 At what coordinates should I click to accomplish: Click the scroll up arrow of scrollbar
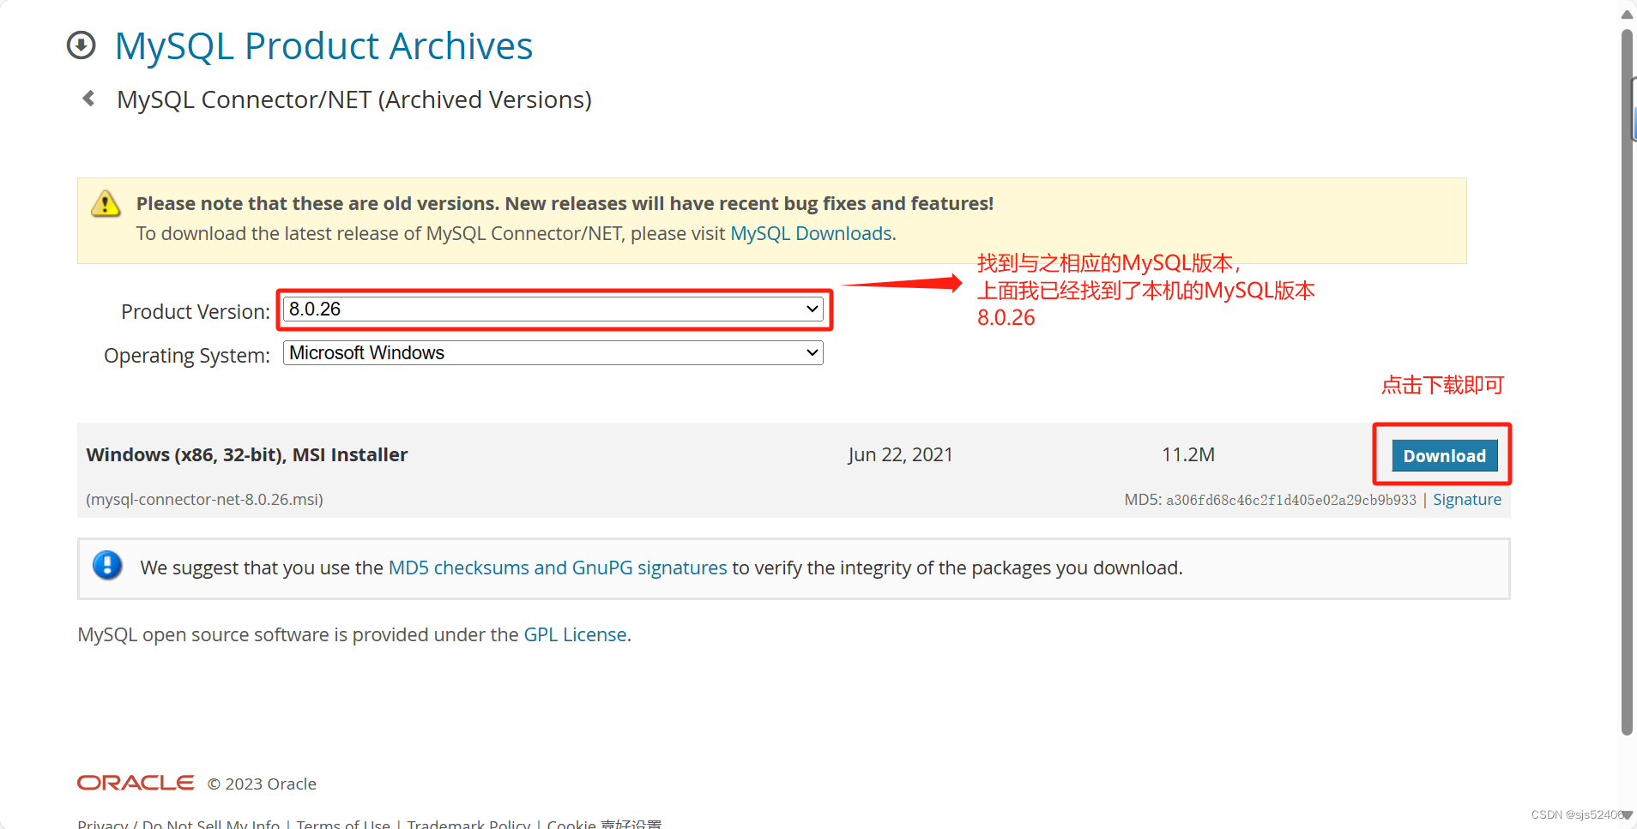coord(1627,14)
